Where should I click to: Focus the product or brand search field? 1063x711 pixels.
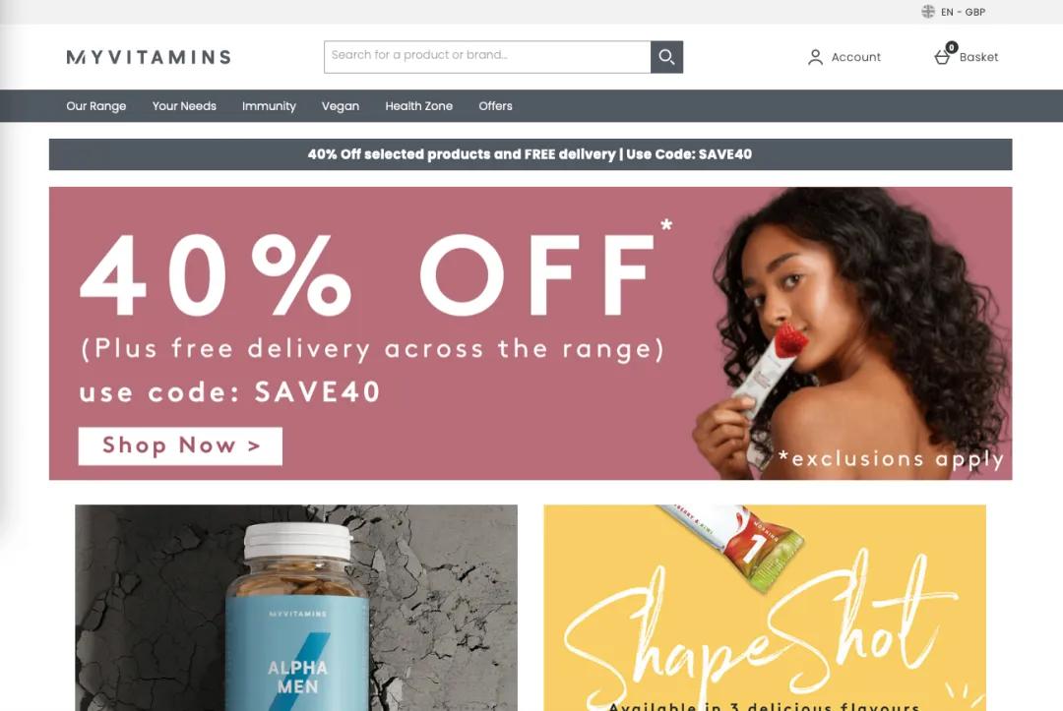click(487, 57)
